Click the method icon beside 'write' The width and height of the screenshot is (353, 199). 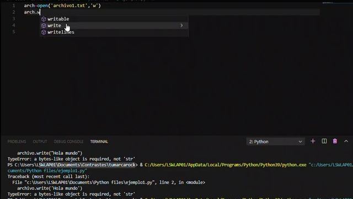(x=44, y=25)
